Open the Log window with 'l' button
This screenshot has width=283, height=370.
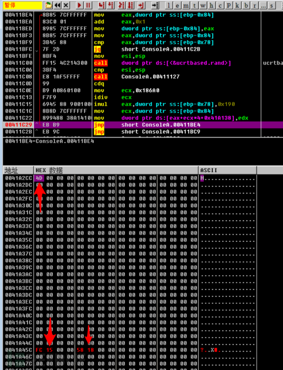[x=169, y=5]
